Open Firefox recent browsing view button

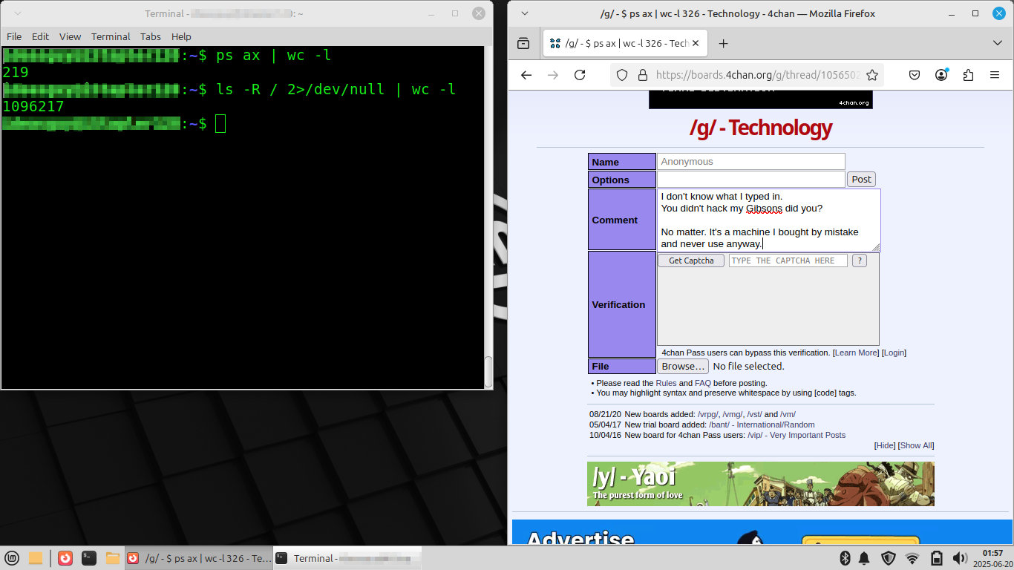523,44
